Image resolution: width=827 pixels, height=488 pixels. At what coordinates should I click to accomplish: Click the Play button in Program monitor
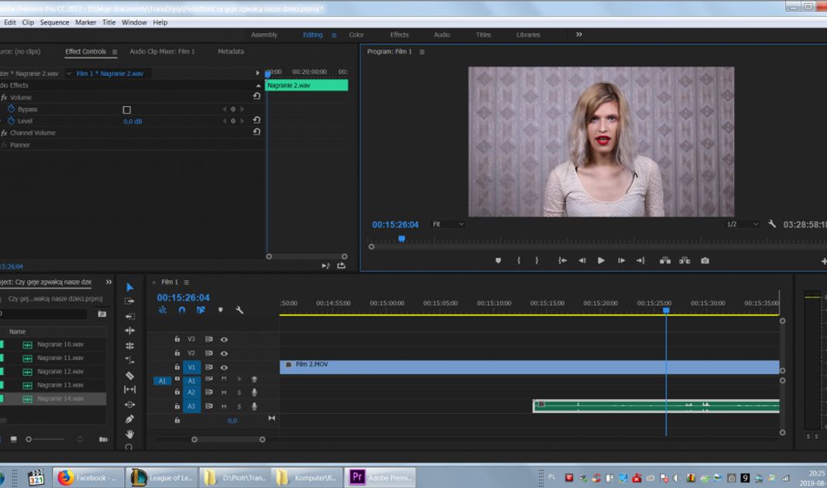pyautogui.click(x=601, y=261)
